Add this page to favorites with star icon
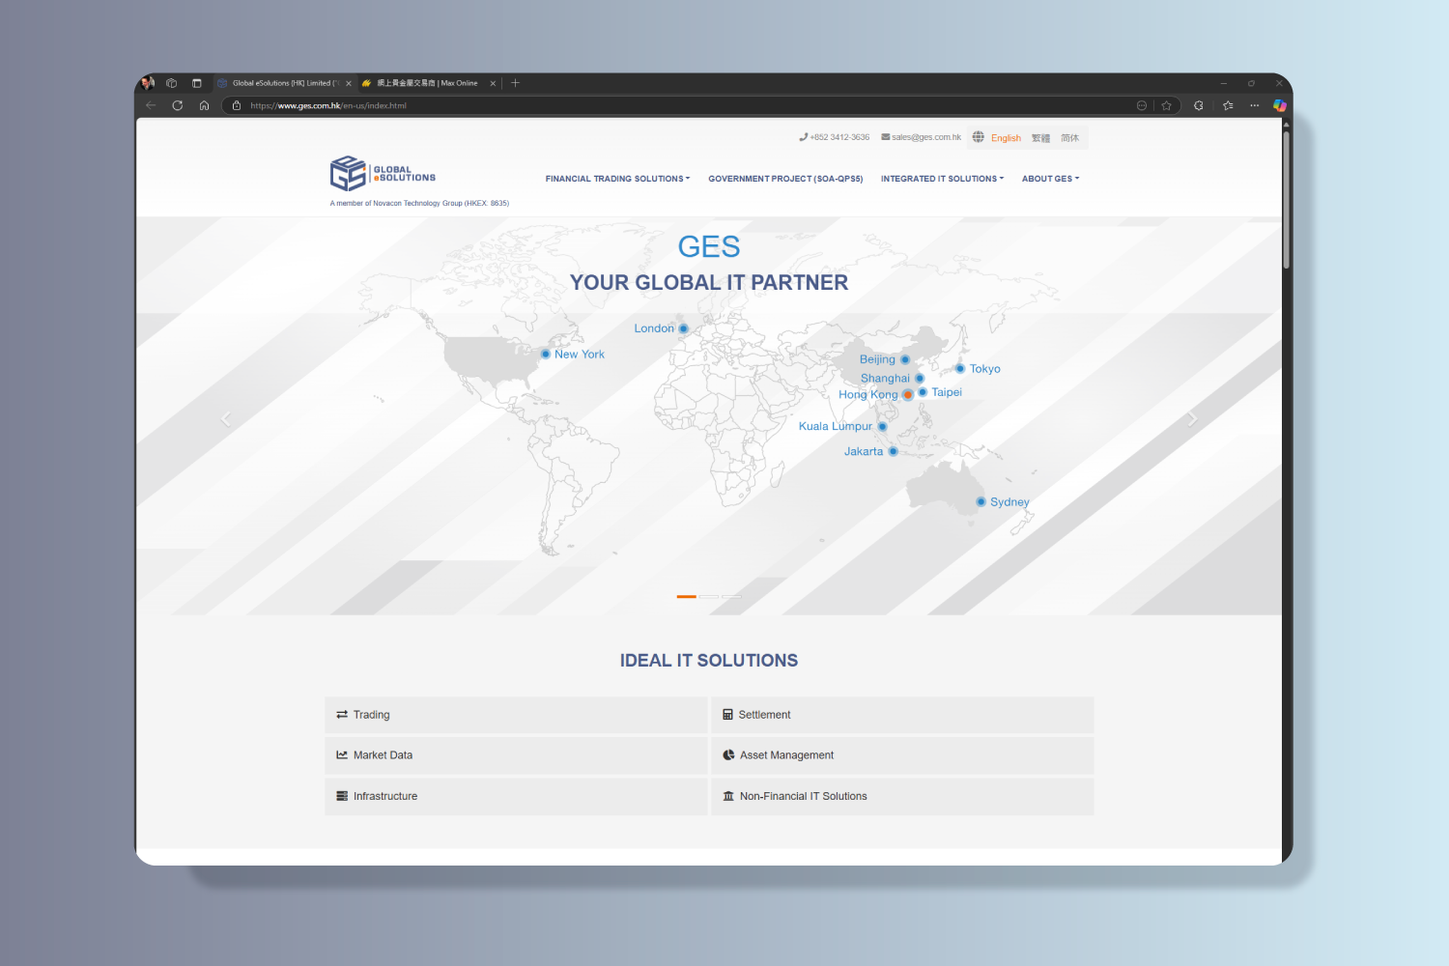The width and height of the screenshot is (1449, 966). tap(1166, 106)
